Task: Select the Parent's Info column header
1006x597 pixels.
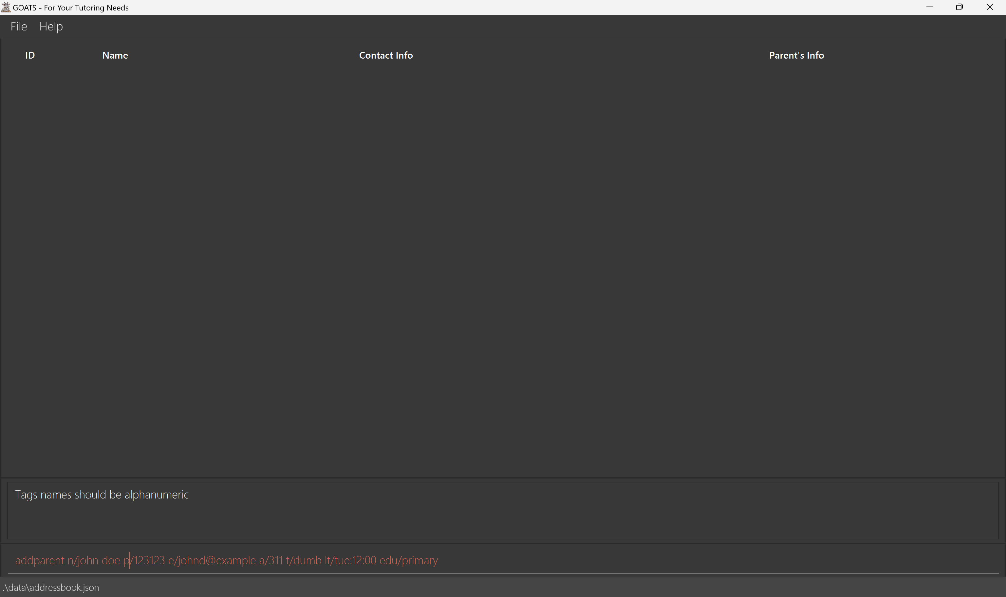Action: coord(796,56)
